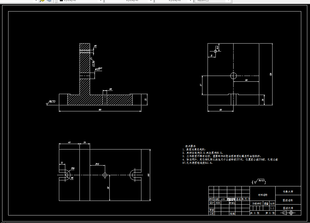Select the R5 radius label in top view
310x223 pixels.
tap(72, 178)
